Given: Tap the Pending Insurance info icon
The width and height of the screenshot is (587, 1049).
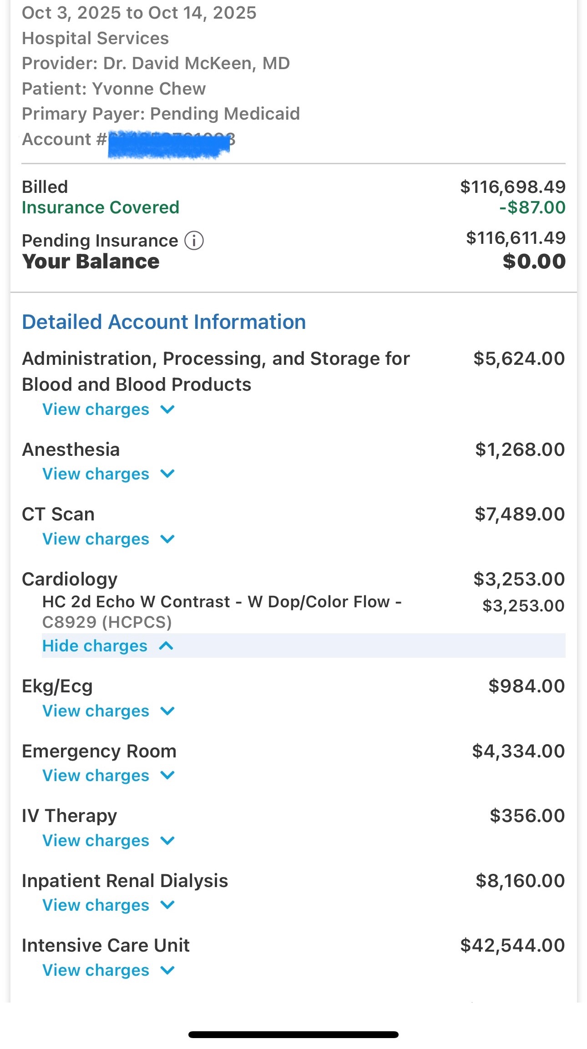Looking at the screenshot, I should click(194, 240).
